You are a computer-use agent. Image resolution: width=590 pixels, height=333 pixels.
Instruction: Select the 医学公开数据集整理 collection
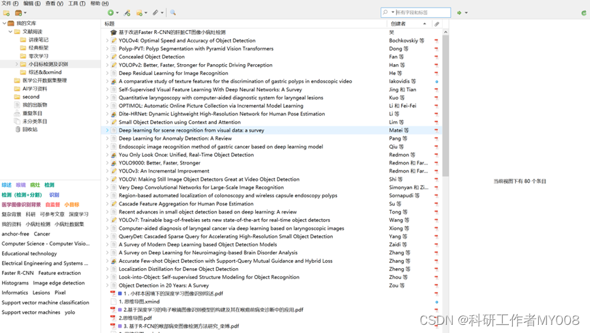tap(44, 81)
